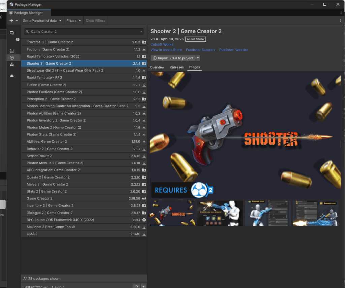Click the import icon on Perception 2 row
This screenshot has height=288, width=345.
144,99
